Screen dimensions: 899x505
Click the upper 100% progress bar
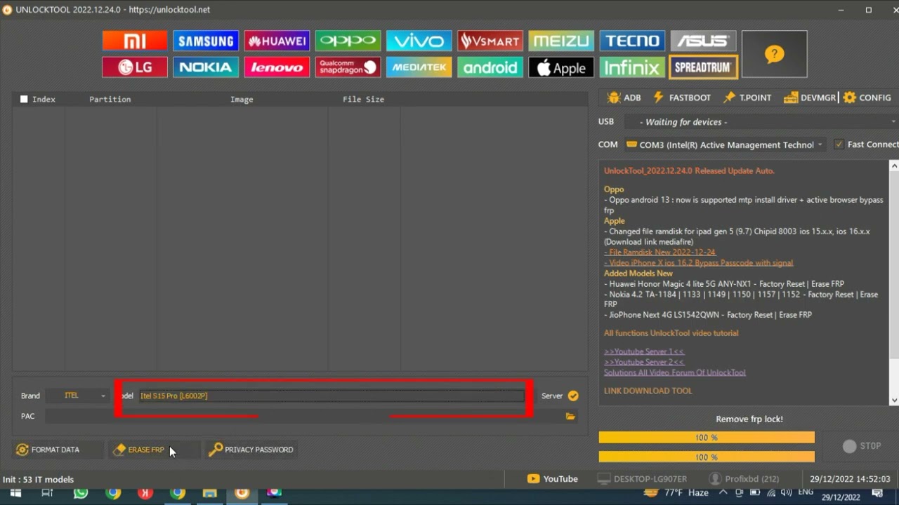pos(707,438)
